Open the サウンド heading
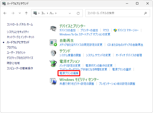Viewport: 153px width, 113px height. tap(65, 51)
